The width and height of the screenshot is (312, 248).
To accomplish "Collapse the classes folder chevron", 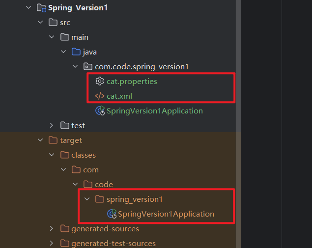I will click(x=52, y=155).
